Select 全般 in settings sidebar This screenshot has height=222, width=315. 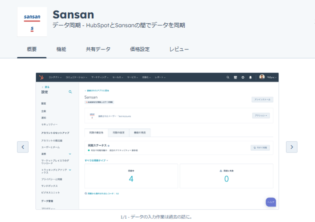pyautogui.click(x=44, y=111)
